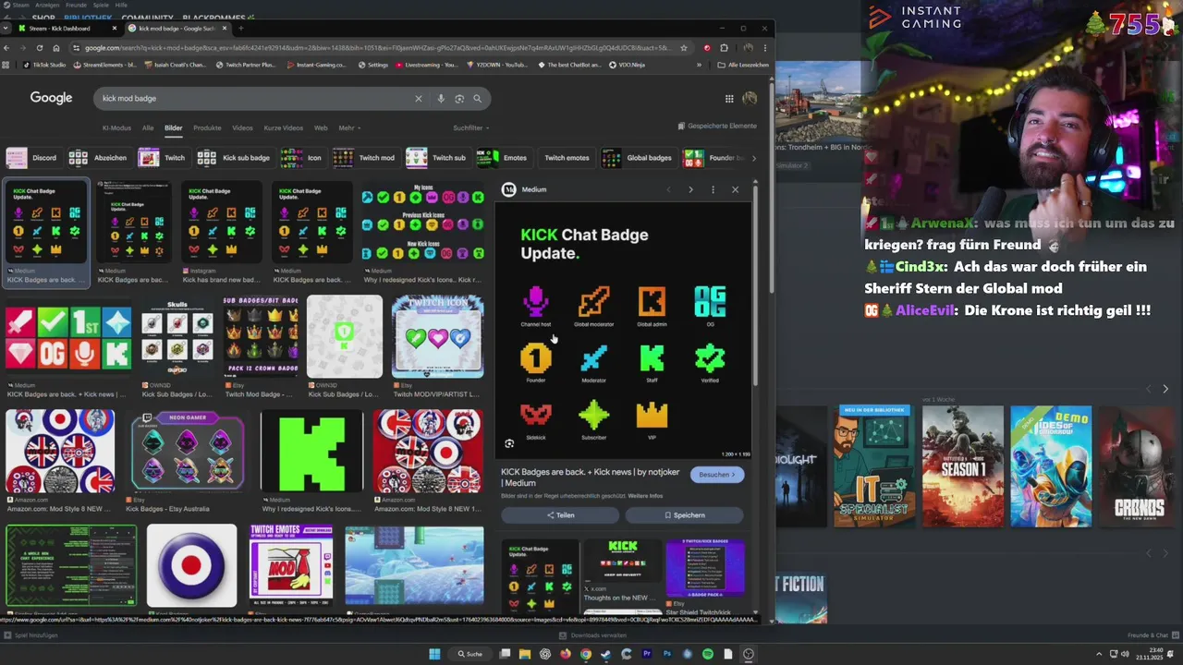Image resolution: width=1183 pixels, height=665 pixels.
Task: Open the Twitch Icon hearts thumbnail
Action: [437, 337]
